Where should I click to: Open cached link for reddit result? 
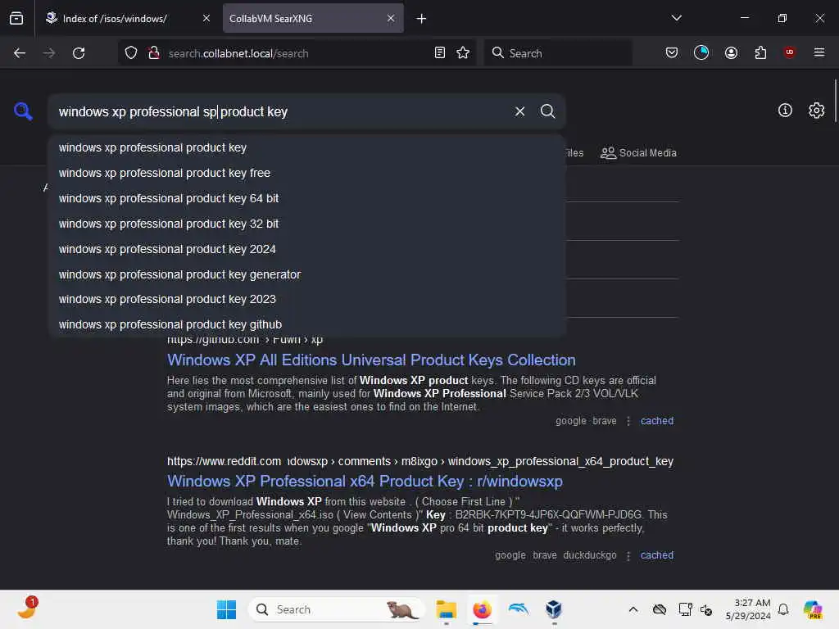(656, 555)
